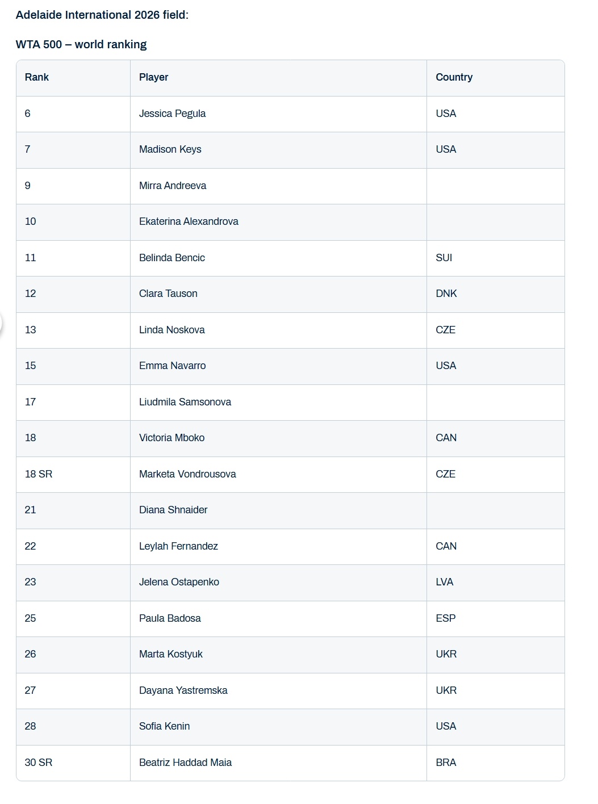Click Clara Tauson's country code DNK

[x=446, y=294]
